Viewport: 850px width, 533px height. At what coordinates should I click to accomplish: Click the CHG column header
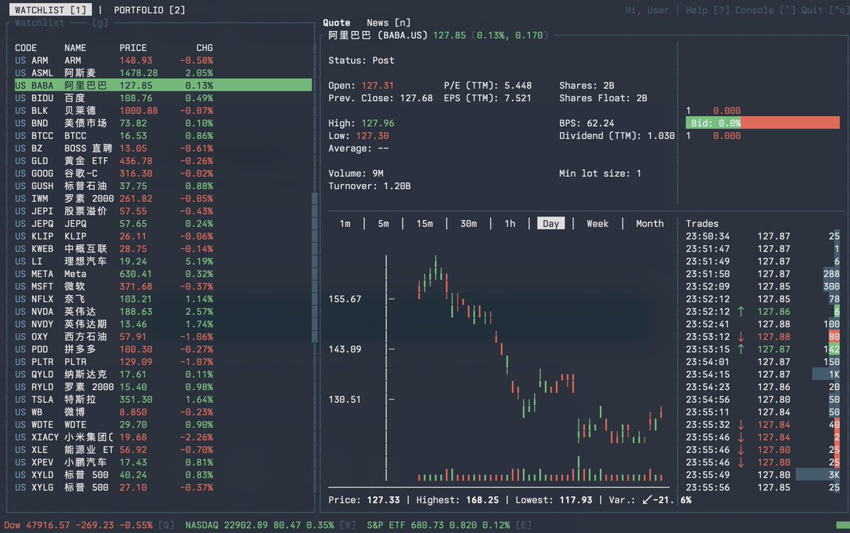205,48
